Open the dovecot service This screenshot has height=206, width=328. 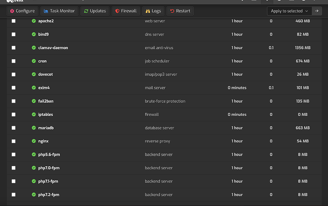click(46, 75)
